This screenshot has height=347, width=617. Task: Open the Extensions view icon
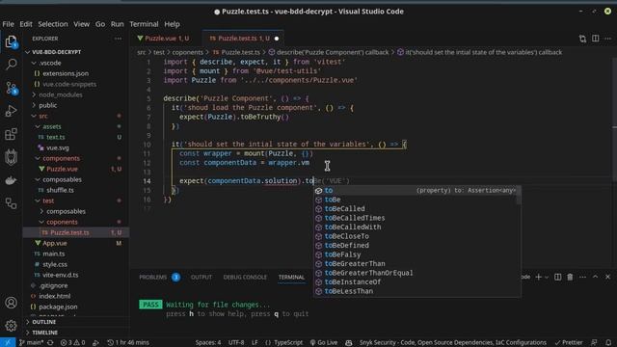(x=11, y=134)
